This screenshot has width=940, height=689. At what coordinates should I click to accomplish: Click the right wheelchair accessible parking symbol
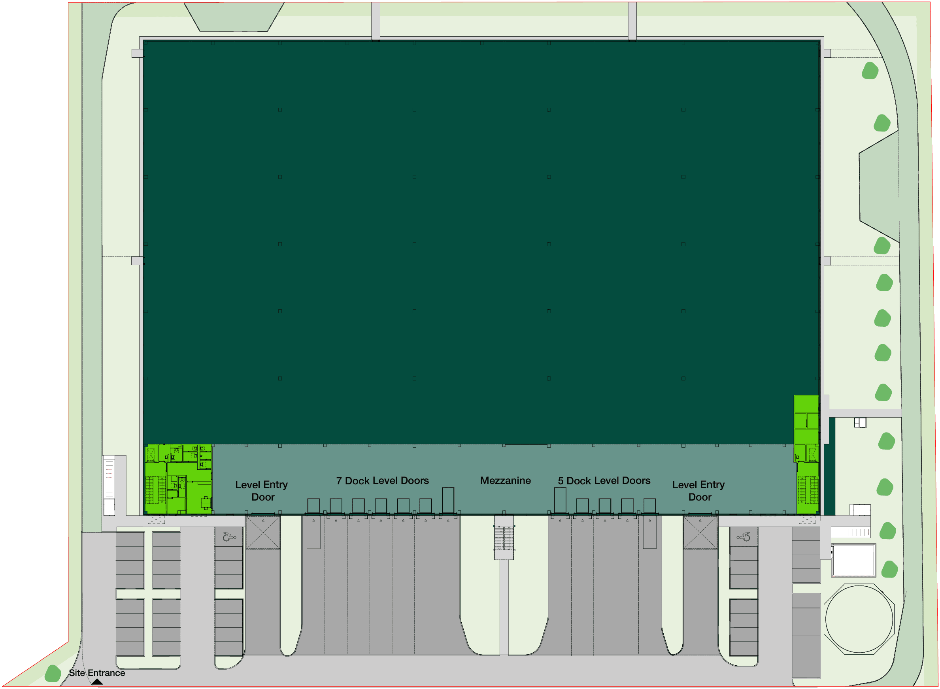point(744,537)
